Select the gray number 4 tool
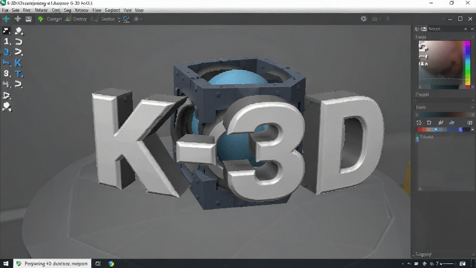 click(7, 85)
